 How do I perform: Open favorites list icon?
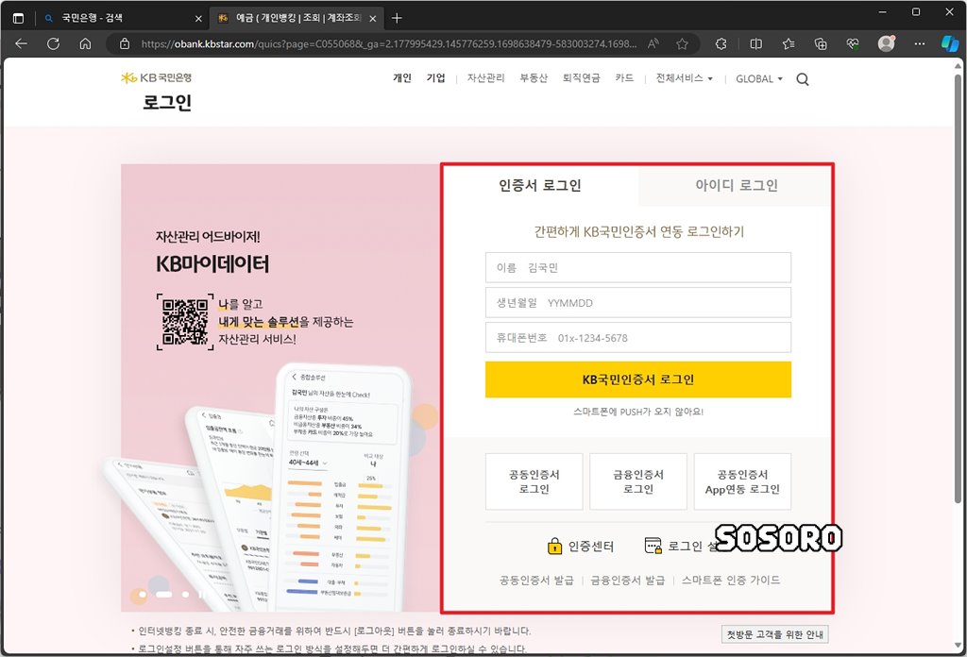point(789,43)
